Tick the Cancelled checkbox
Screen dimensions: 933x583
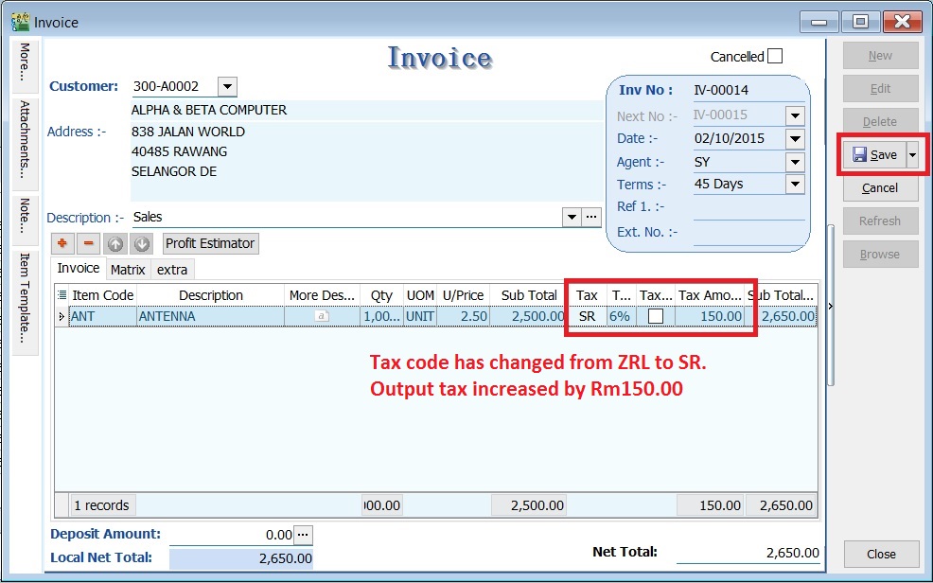coord(775,56)
